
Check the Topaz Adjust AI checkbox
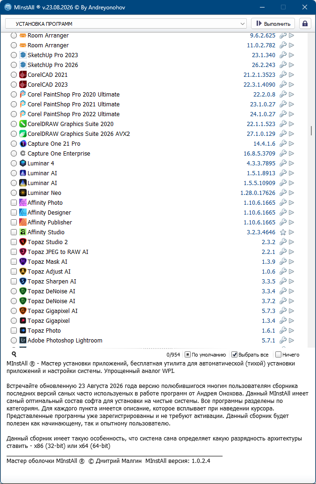pyautogui.click(x=14, y=272)
